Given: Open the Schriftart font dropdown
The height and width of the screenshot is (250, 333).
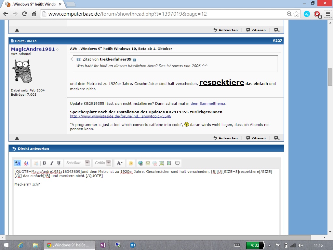Looking at the screenshot, I should point(77,163).
